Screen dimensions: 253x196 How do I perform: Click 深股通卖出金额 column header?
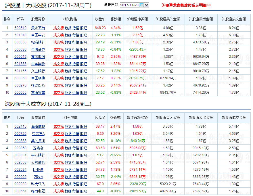click(201, 118)
